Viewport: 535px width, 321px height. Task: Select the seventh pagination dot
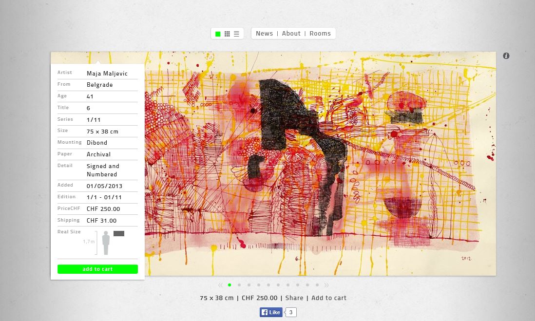288,285
